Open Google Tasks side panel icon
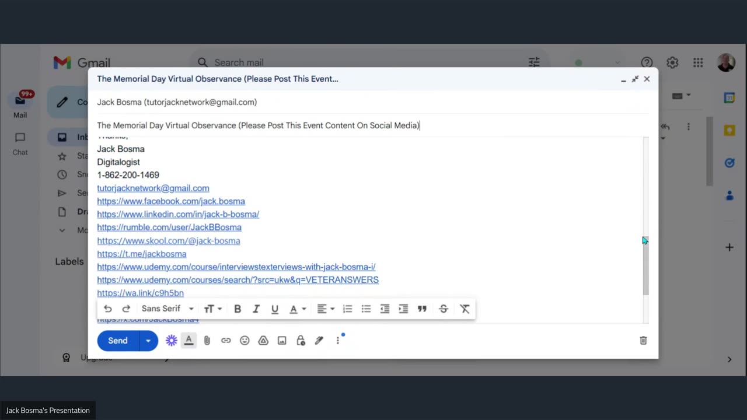The height and width of the screenshot is (420, 747). coord(729,163)
